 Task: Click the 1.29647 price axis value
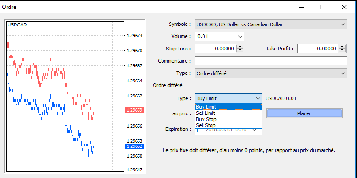coord(134,170)
